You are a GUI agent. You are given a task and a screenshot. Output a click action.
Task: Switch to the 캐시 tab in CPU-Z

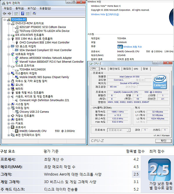click(x=103, y=69)
